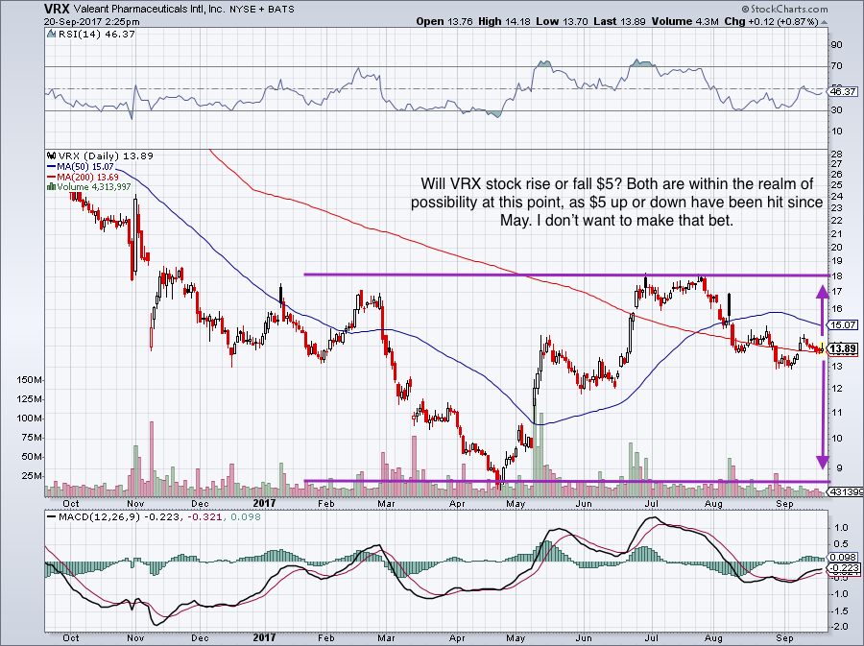Select the Last 13.89 value in header
864x646 pixels.
click(x=620, y=21)
